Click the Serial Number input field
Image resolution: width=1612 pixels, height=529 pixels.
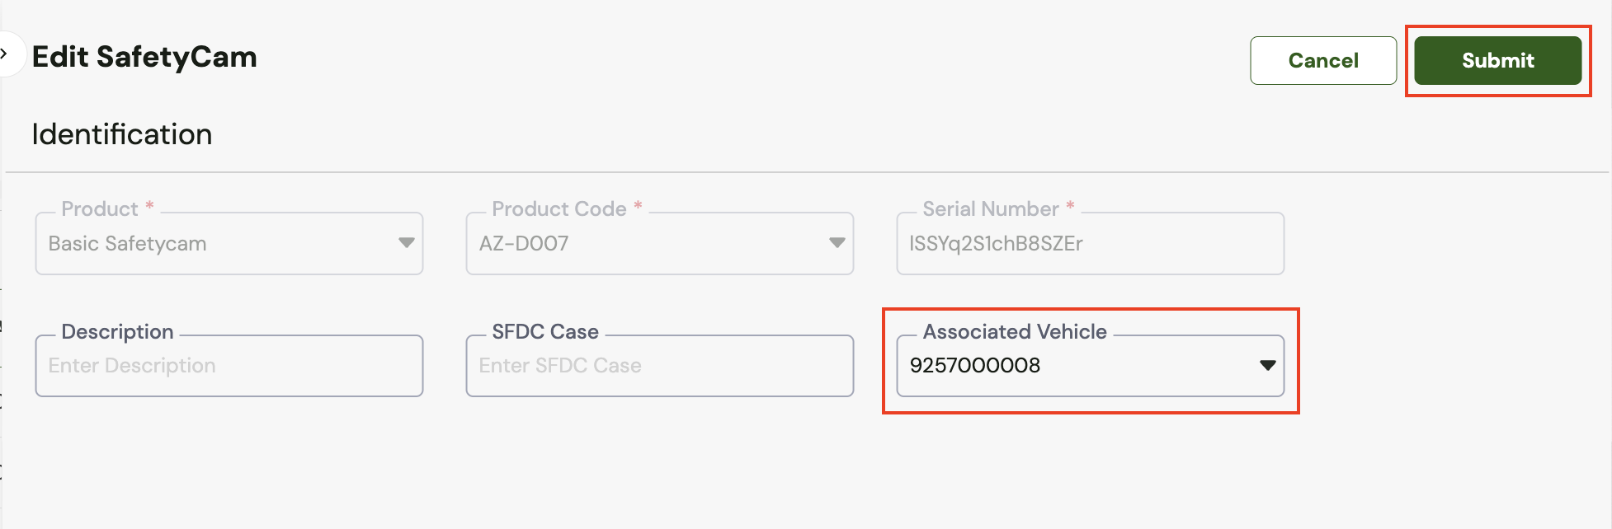(1089, 244)
